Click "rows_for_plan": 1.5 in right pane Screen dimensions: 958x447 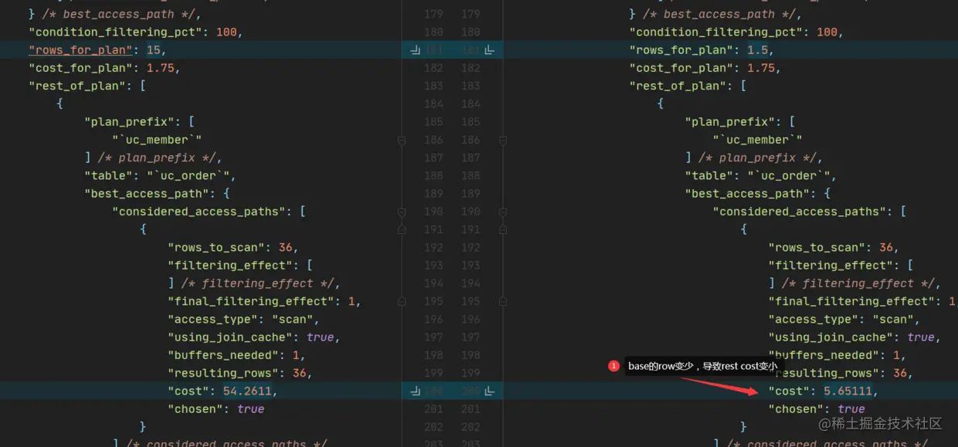702,50
